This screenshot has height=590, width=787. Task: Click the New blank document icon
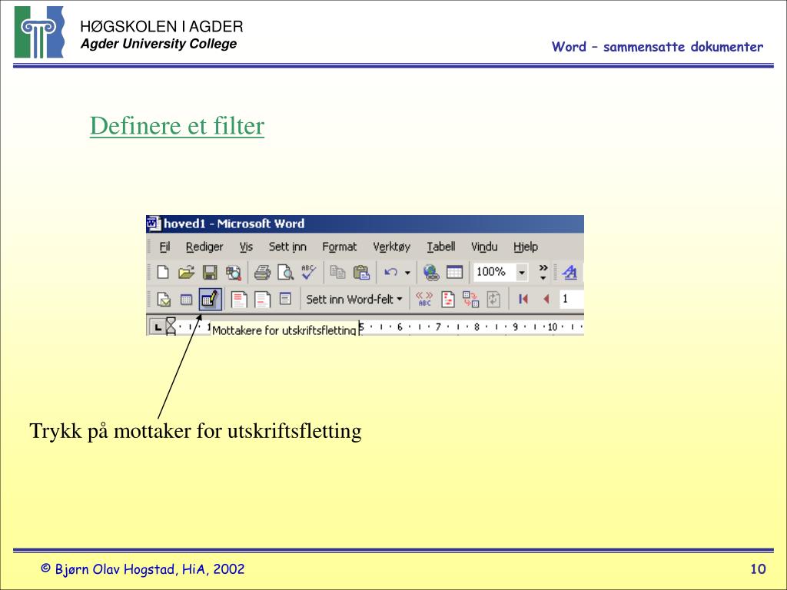click(x=163, y=272)
